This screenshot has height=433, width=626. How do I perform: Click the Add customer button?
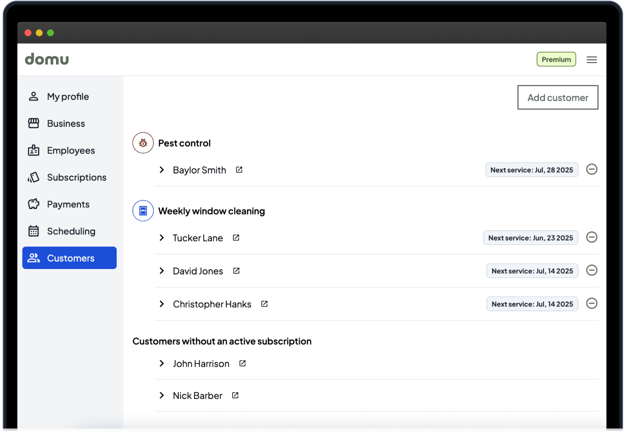557,97
